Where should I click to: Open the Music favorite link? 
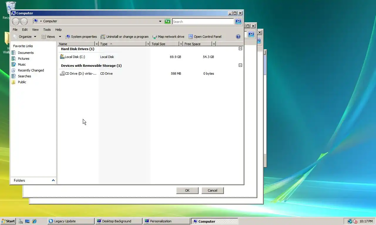(22, 64)
